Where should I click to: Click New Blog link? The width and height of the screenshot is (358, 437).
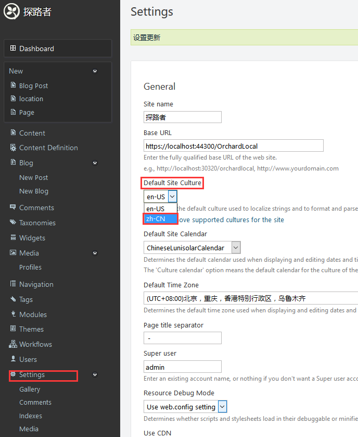(x=34, y=191)
